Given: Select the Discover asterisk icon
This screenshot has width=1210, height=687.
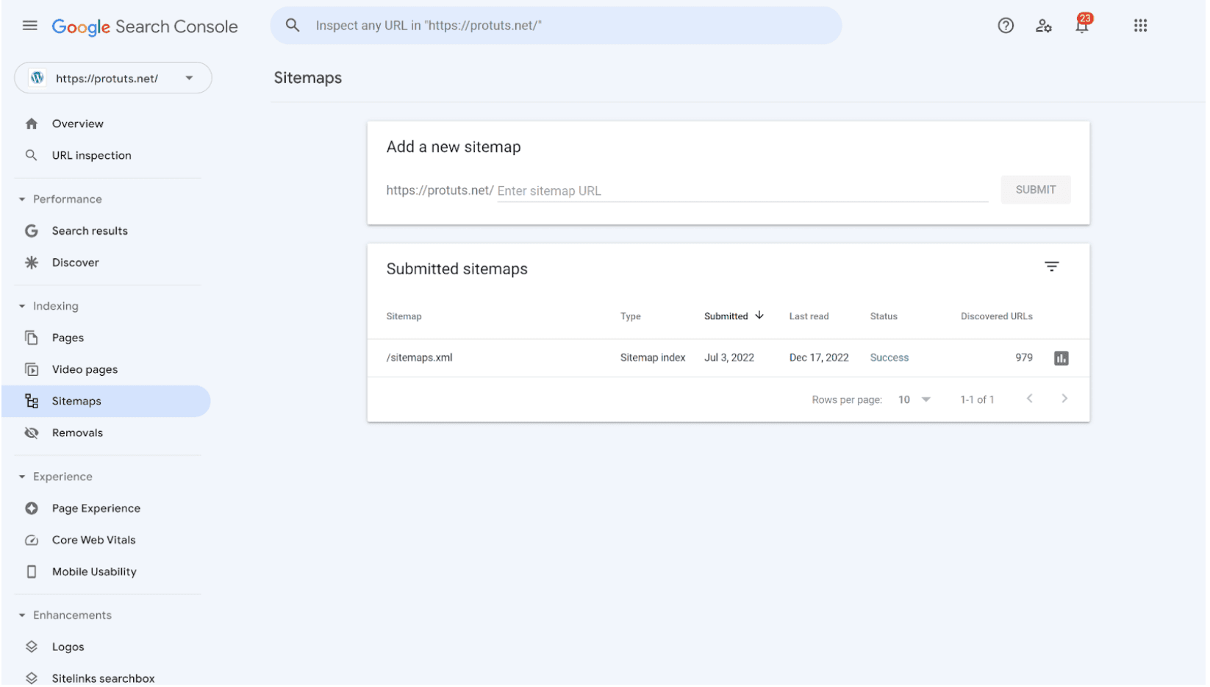Looking at the screenshot, I should click(32, 262).
